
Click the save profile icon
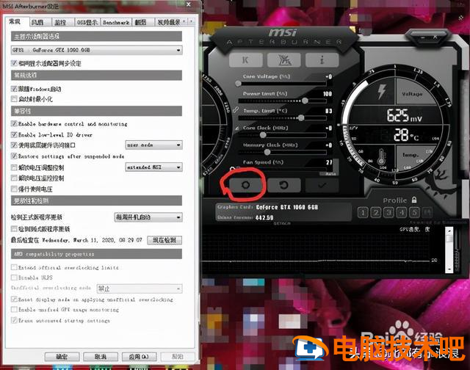click(x=427, y=213)
